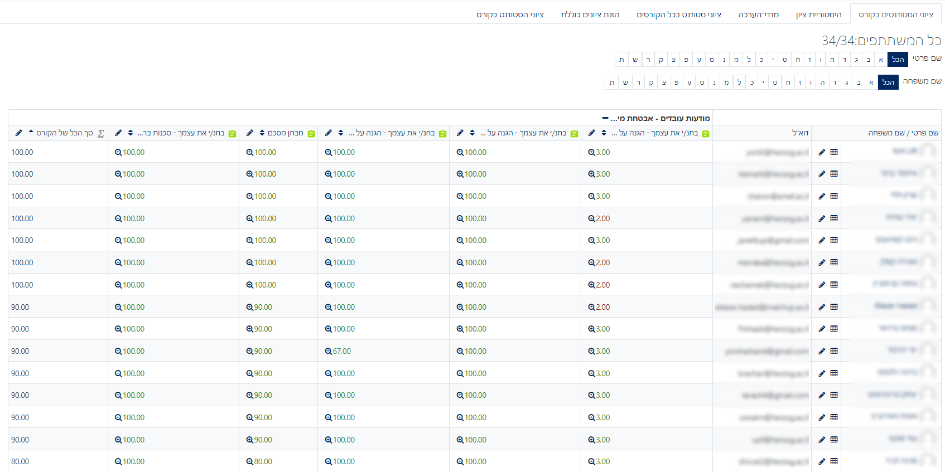Select the active 'ציוני הסטודנטים בקורס' tab
Image resolution: width=945 pixels, height=472 pixels.
(x=896, y=14)
